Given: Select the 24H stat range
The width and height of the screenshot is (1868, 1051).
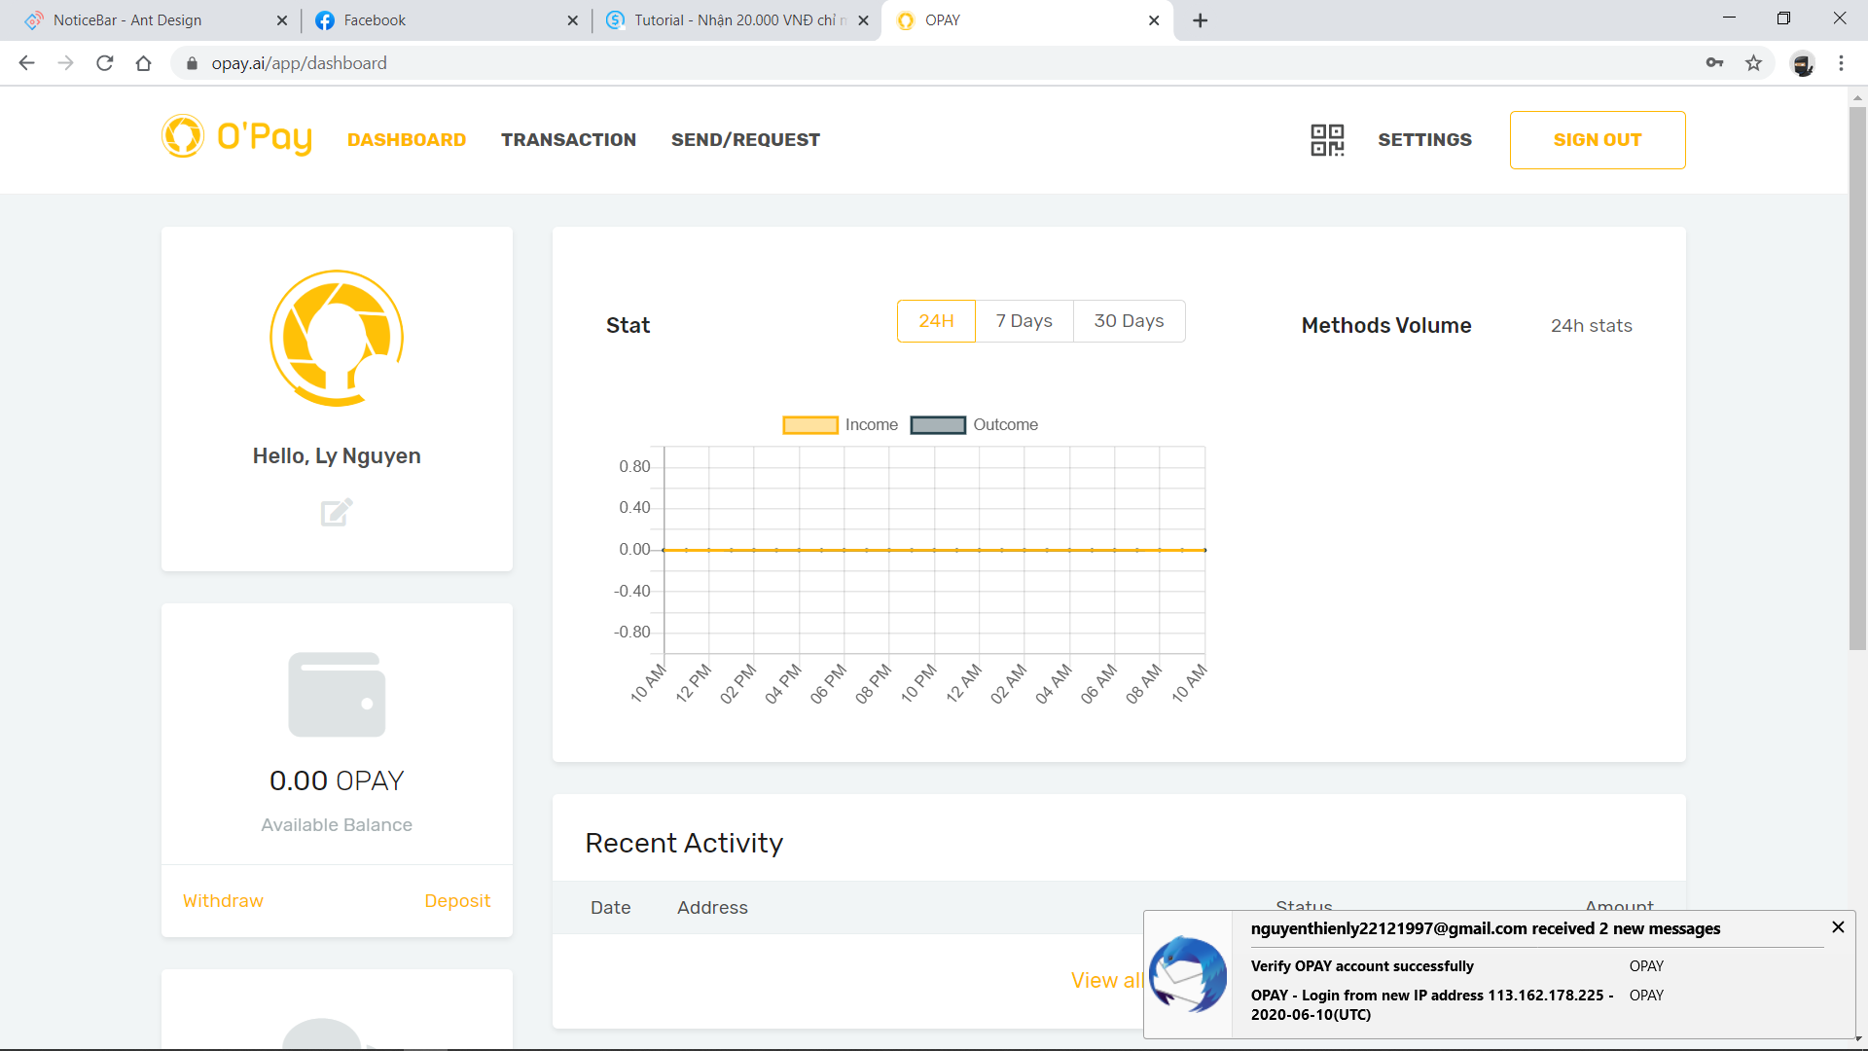Looking at the screenshot, I should pos(936,321).
